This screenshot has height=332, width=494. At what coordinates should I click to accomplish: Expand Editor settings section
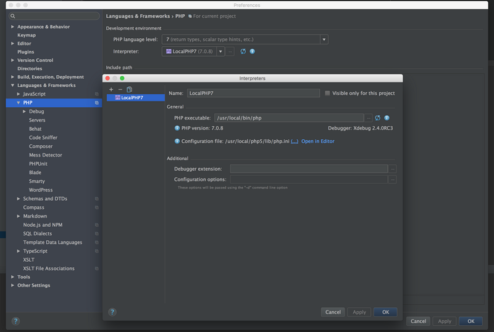pyautogui.click(x=12, y=43)
